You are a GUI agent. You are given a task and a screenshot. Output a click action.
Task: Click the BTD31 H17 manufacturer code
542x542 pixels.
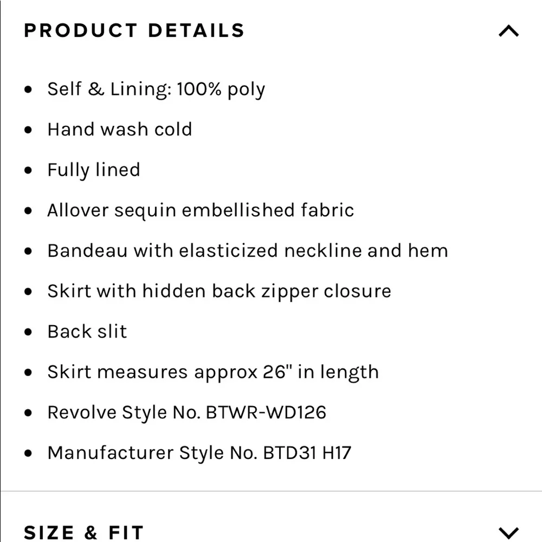point(307,453)
